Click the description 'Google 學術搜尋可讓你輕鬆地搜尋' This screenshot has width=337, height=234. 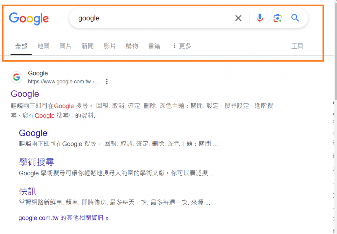[117, 173]
